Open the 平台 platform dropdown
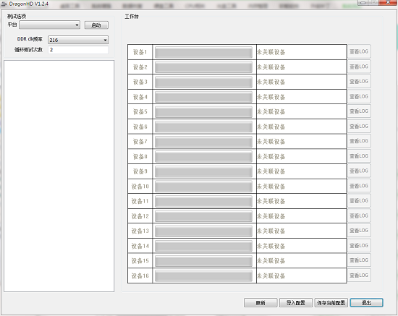Image resolution: width=398 pixels, height=316 pixels. point(50,25)
